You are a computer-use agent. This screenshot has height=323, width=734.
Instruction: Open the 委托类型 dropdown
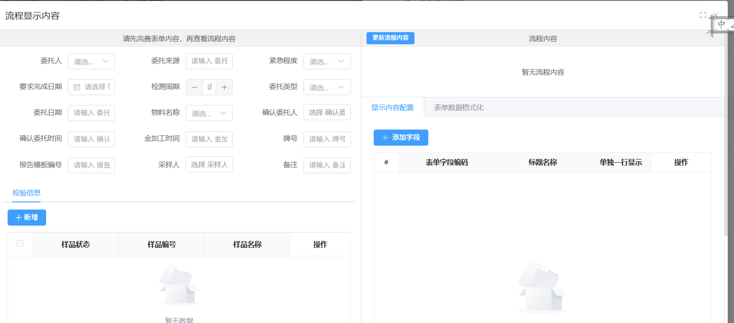pos(327,88)
